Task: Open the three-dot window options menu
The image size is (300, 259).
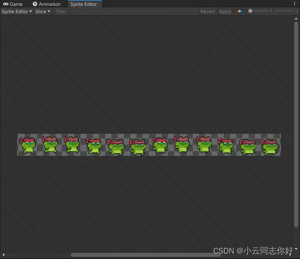Action: tap(295, 3)
